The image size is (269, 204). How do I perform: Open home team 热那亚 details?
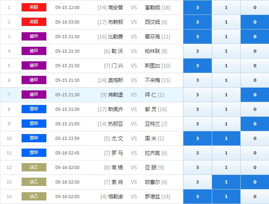point(115,124)
